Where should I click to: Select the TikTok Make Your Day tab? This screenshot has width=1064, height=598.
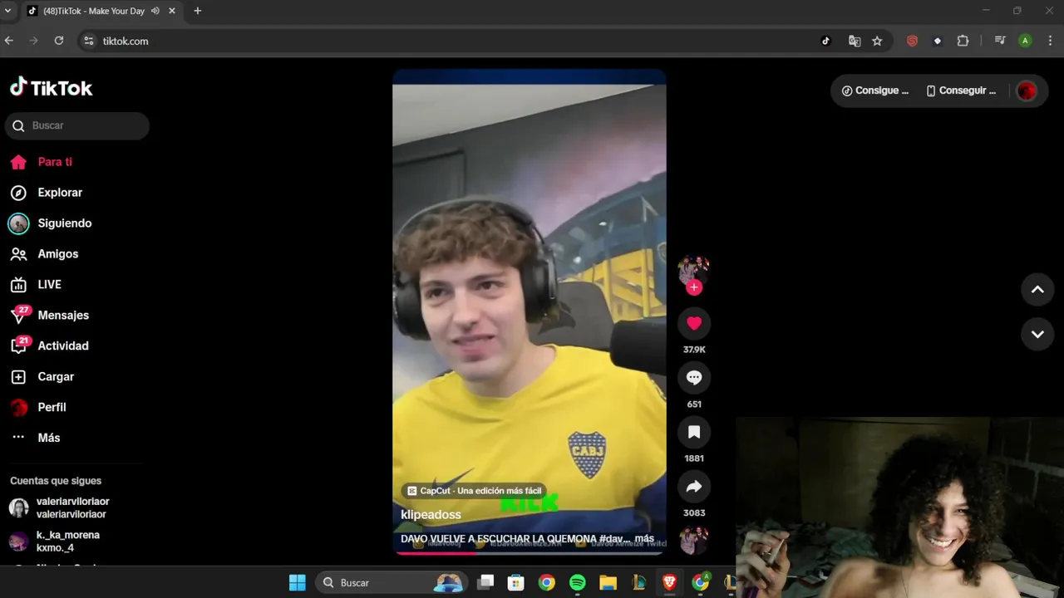(x=94, y=11)
